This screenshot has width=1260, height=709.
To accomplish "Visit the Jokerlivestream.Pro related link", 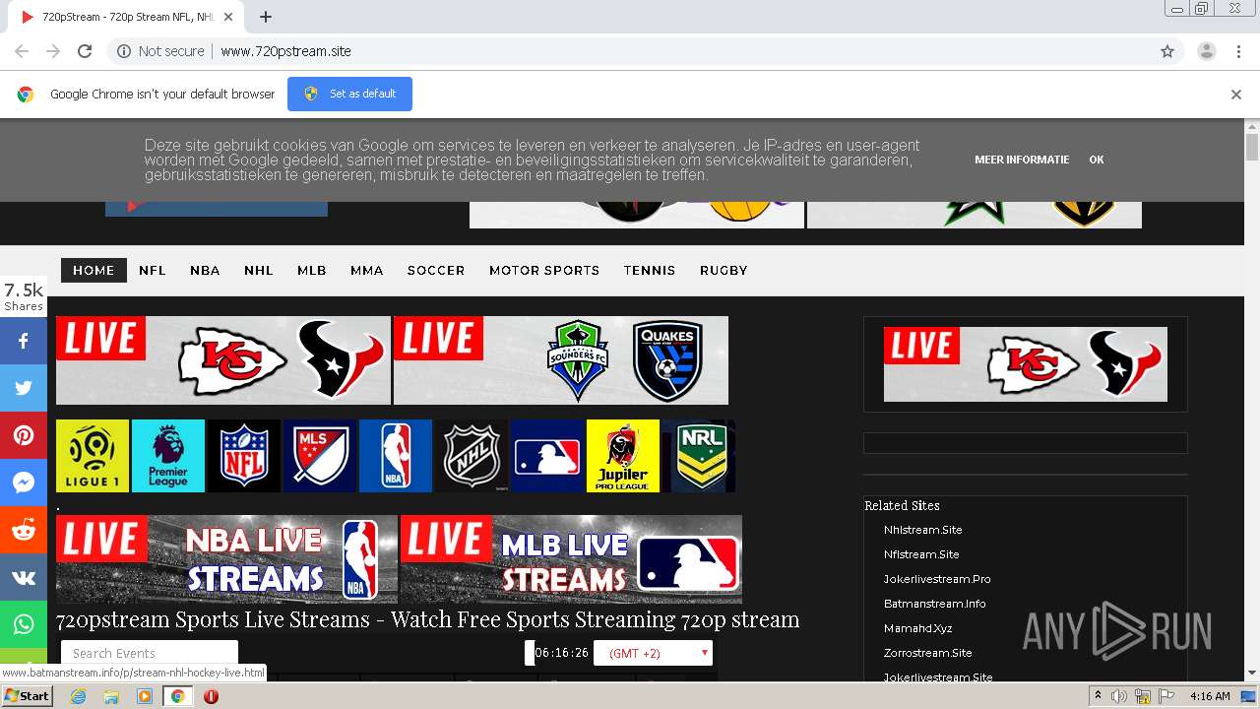I will tap(937, 579).
